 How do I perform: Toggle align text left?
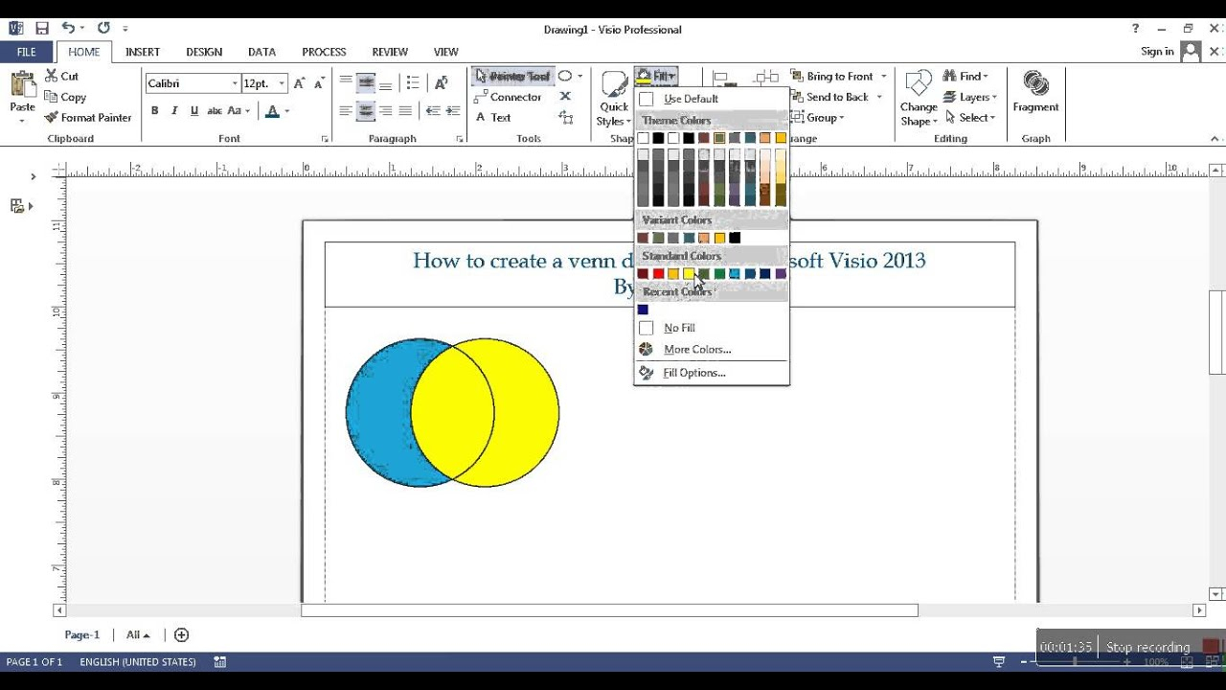(x=346, y=111)
